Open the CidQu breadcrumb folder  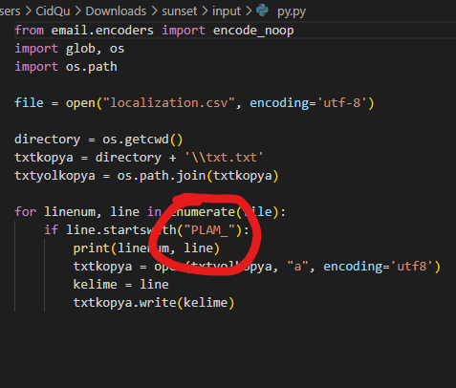click(x=53, y=11)
